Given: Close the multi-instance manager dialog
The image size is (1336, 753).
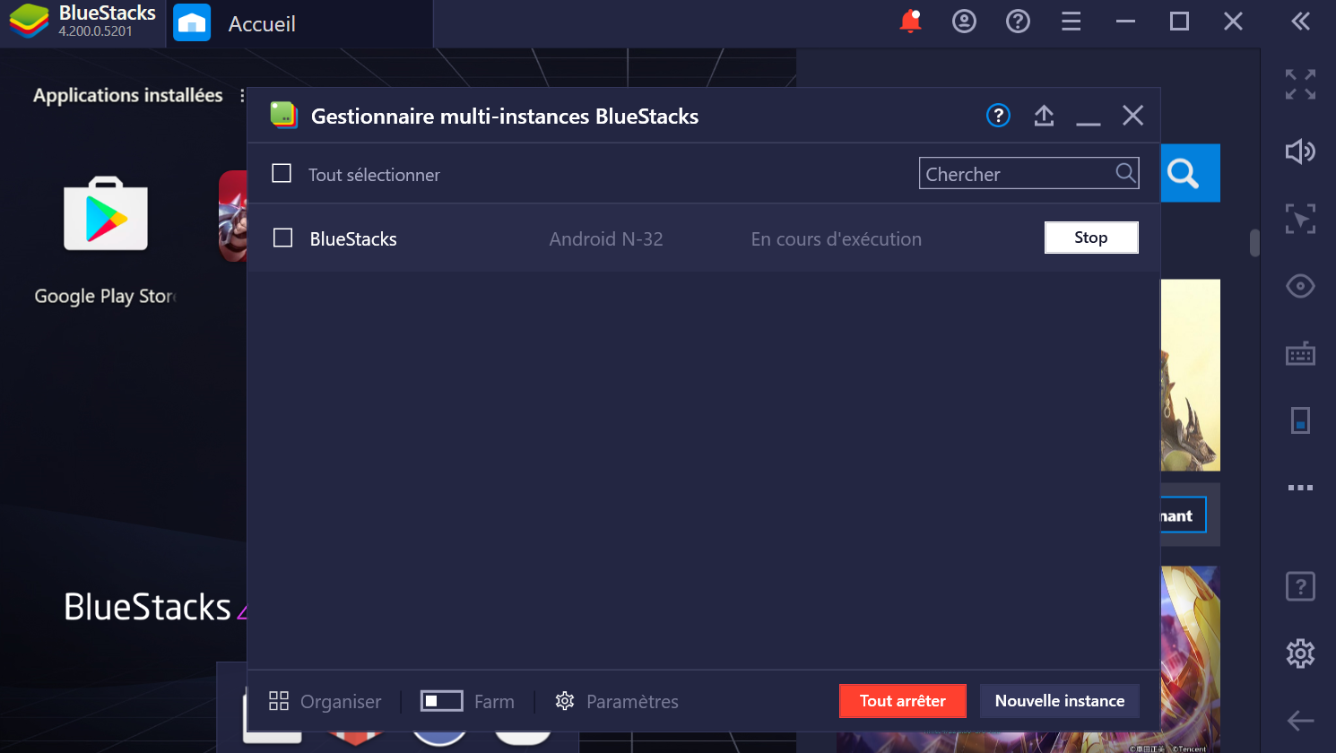Looking at the screenshot, I should (1133, 116).
